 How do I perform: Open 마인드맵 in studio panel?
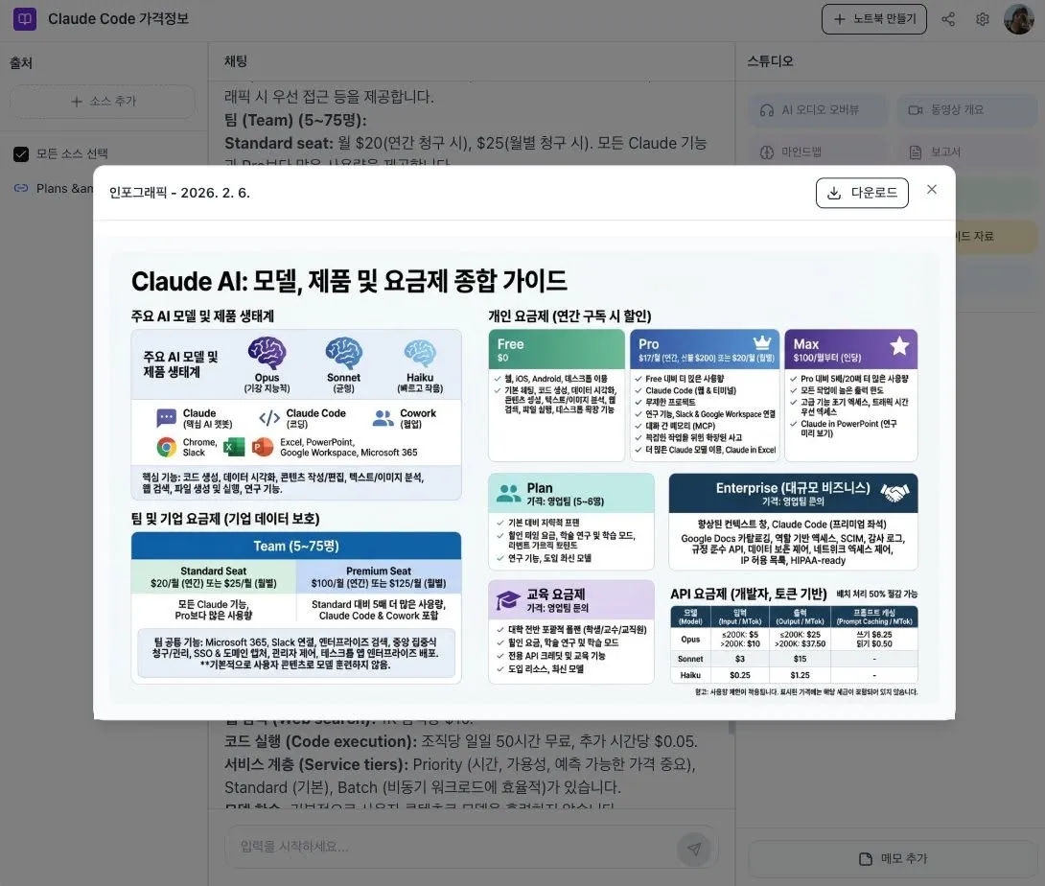pyautogui.click(x=819, y=152)
